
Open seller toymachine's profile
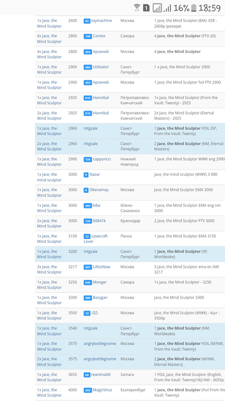tap(101, 21)
